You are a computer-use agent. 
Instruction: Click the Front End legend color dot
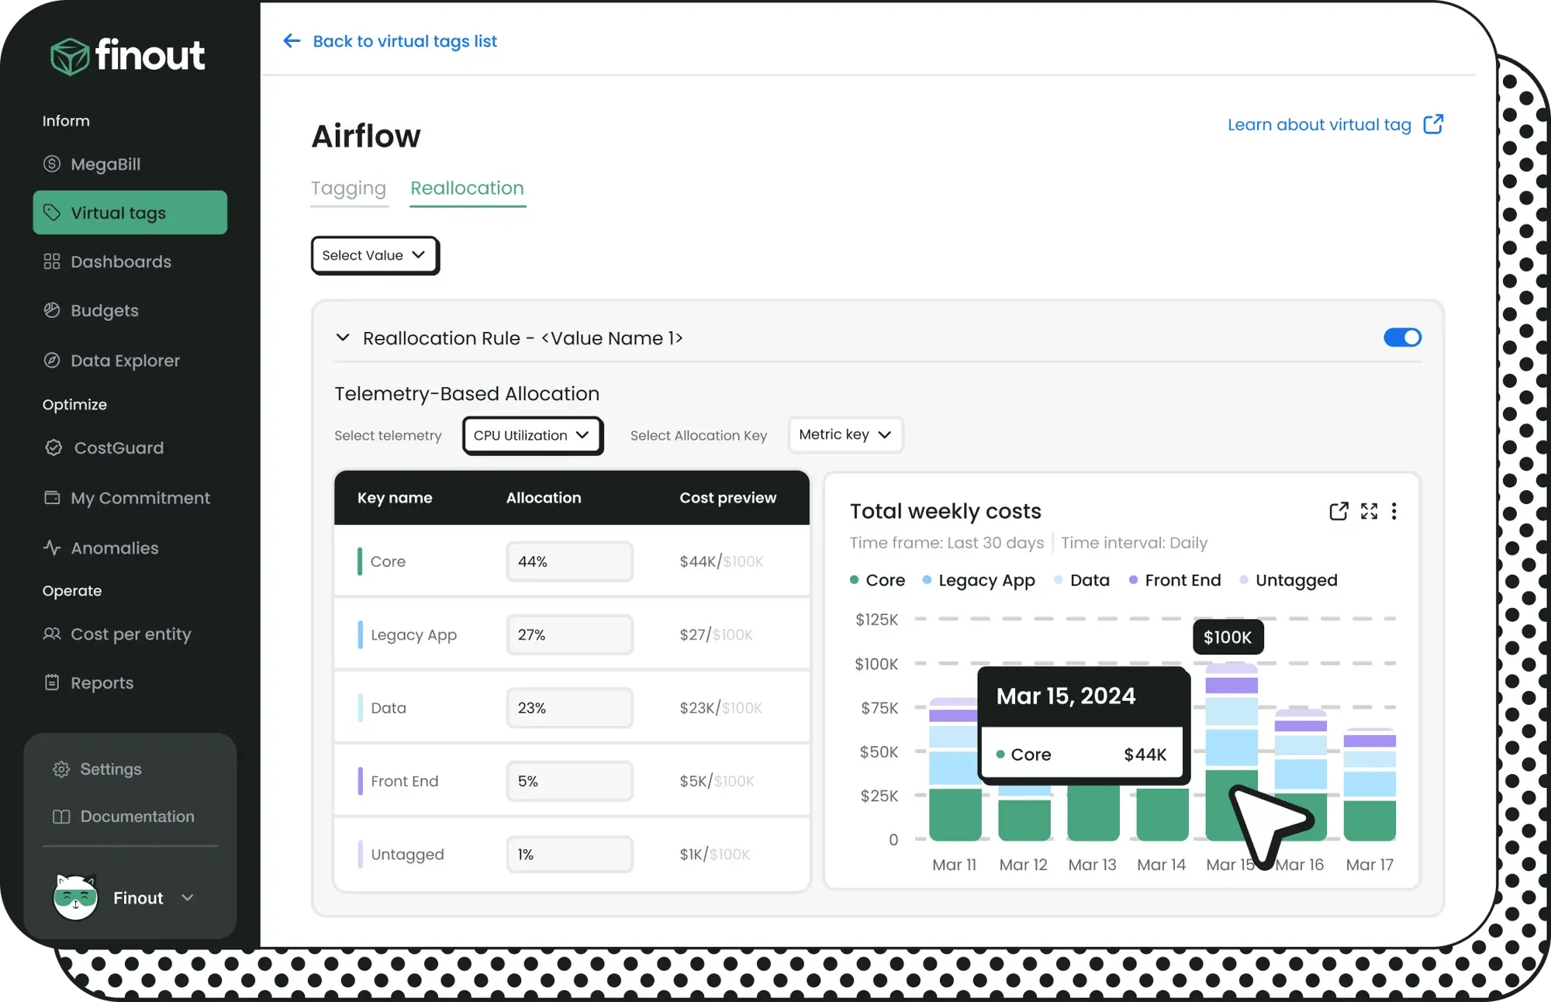1133,580
